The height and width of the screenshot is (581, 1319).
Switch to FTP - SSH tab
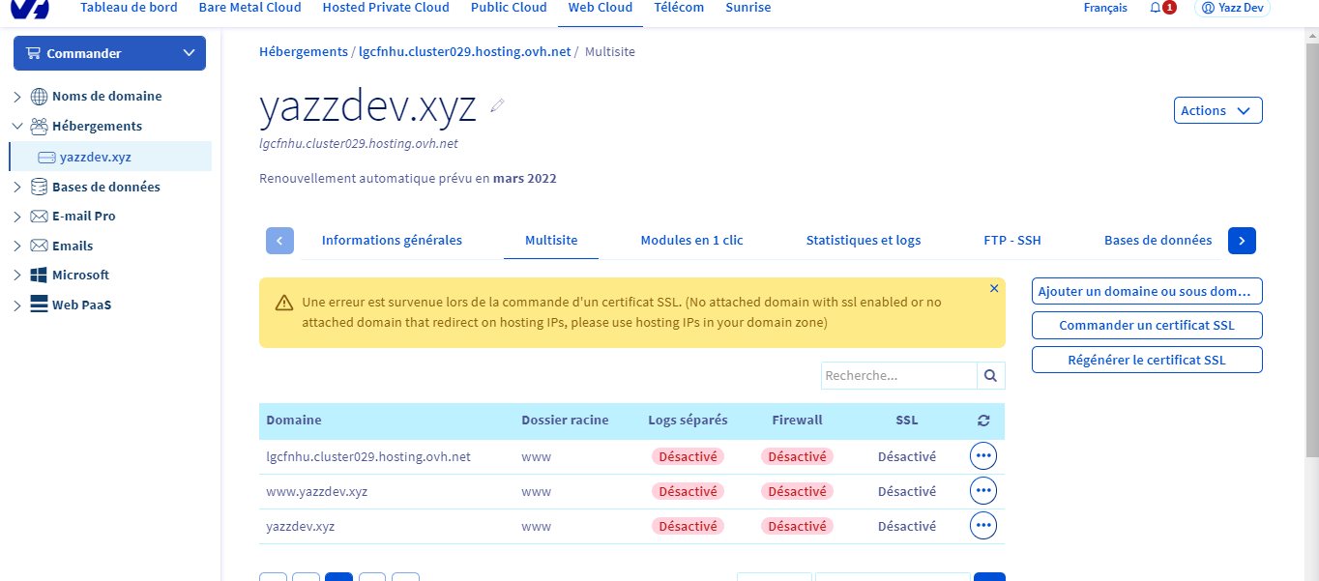tap(1011, 240)
